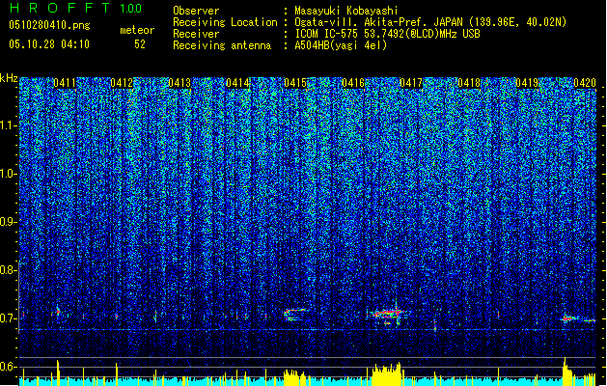
Task: Select observer name Masayuki Kobayashi
Action: click(x=346, y=11)
